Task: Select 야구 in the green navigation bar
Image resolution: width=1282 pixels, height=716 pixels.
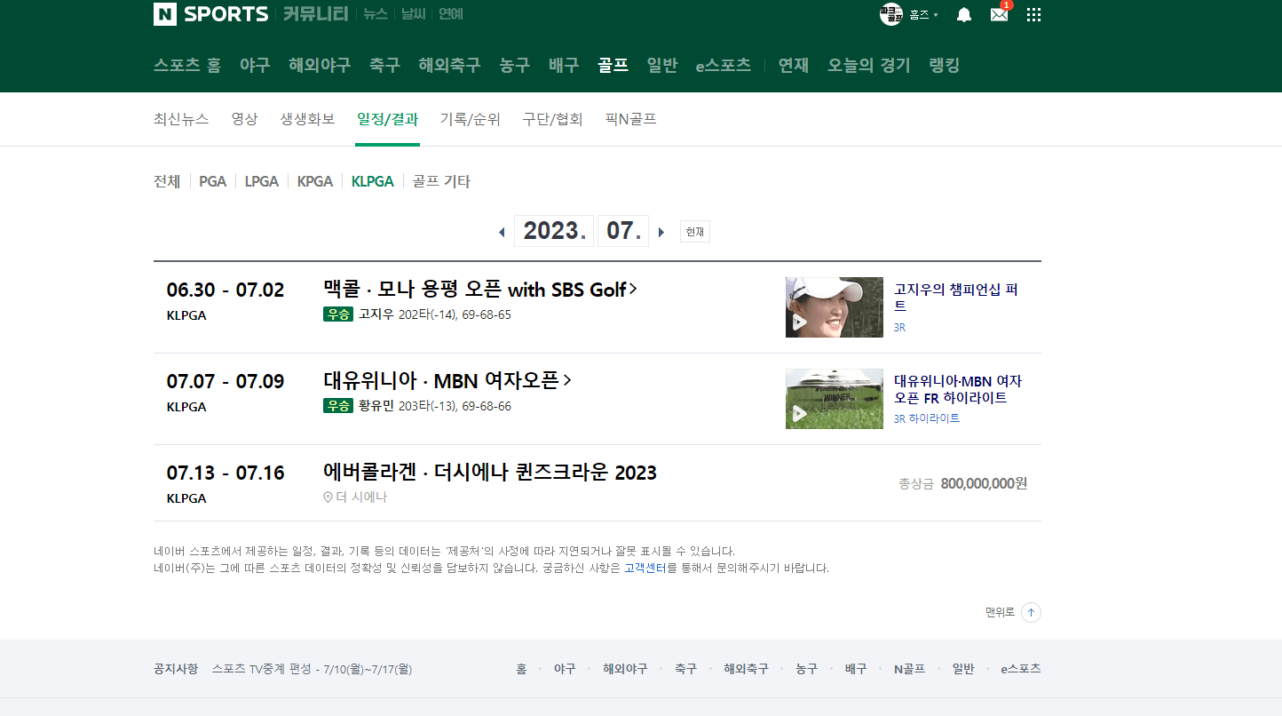Action: tap(255, 65)
